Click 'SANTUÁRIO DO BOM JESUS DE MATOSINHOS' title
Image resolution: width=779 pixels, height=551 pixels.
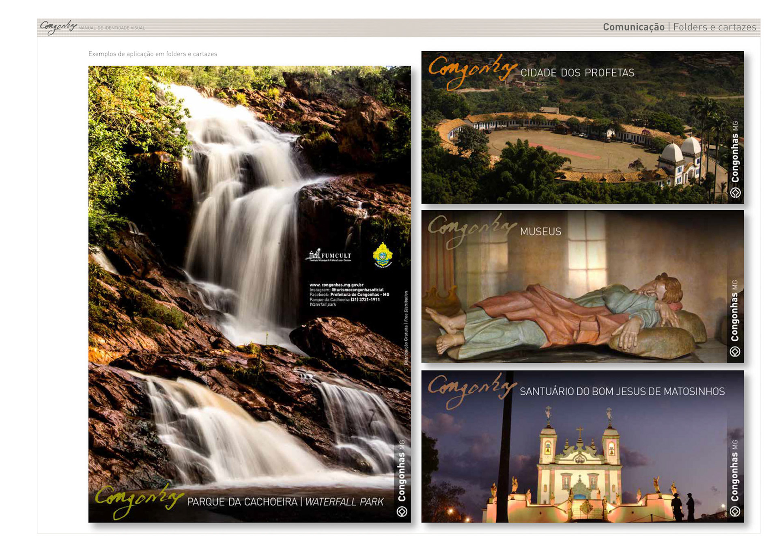[x=622, y=392]
